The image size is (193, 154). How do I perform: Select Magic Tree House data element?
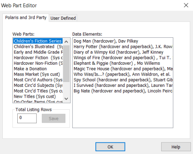pyautogui.click(x=123, y=69)
